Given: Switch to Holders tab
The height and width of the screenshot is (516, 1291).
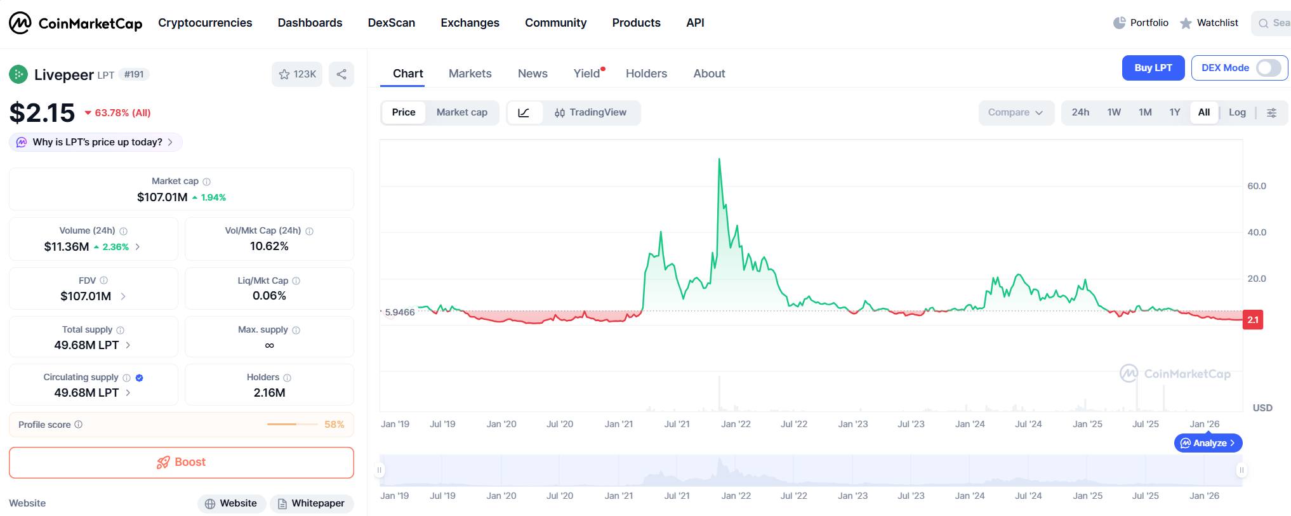Looking at the screenshot, I should point(647,74).
